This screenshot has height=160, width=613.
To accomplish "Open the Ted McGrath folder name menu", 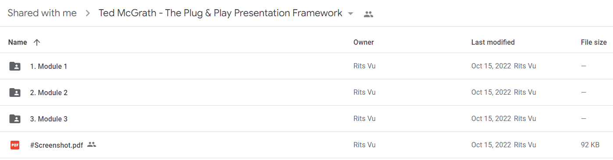I will 220,13.
